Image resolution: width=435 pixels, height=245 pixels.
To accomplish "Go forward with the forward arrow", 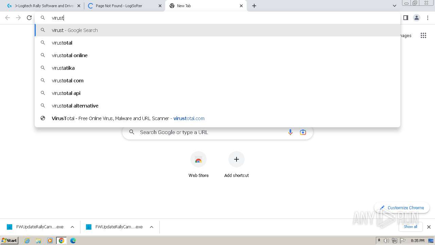I will 18,18.
